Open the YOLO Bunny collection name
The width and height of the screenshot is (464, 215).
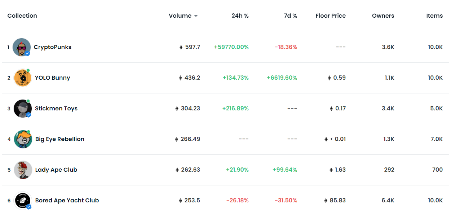click(53, 78)
